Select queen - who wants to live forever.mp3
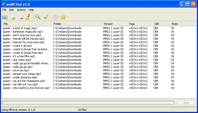Viewport: 198px width, 113px height. 26,88
